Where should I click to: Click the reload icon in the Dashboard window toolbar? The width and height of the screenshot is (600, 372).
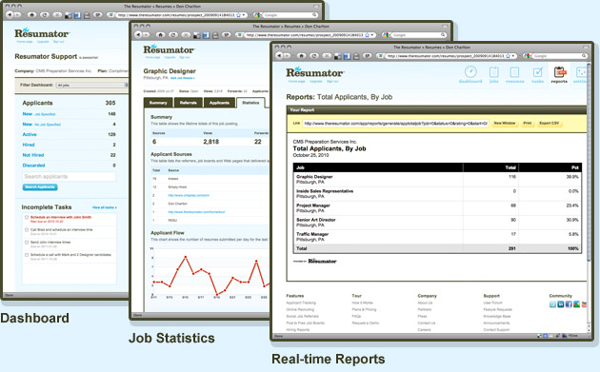(45, 15)
